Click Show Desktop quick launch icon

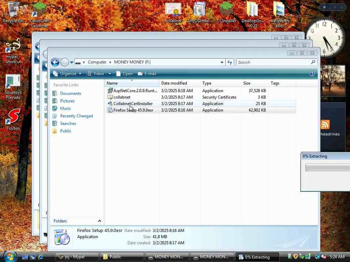(25, 257)
